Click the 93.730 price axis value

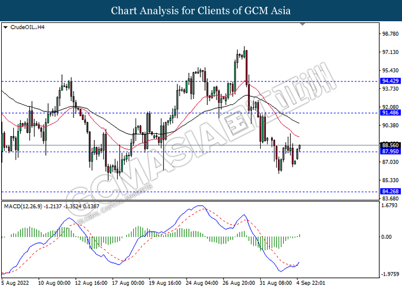pyautogui.click(x=391, y=88)
